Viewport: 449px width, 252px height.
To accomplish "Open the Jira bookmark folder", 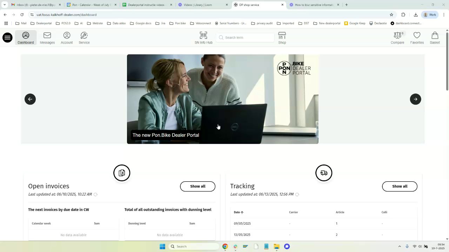I will click(160, 23).
